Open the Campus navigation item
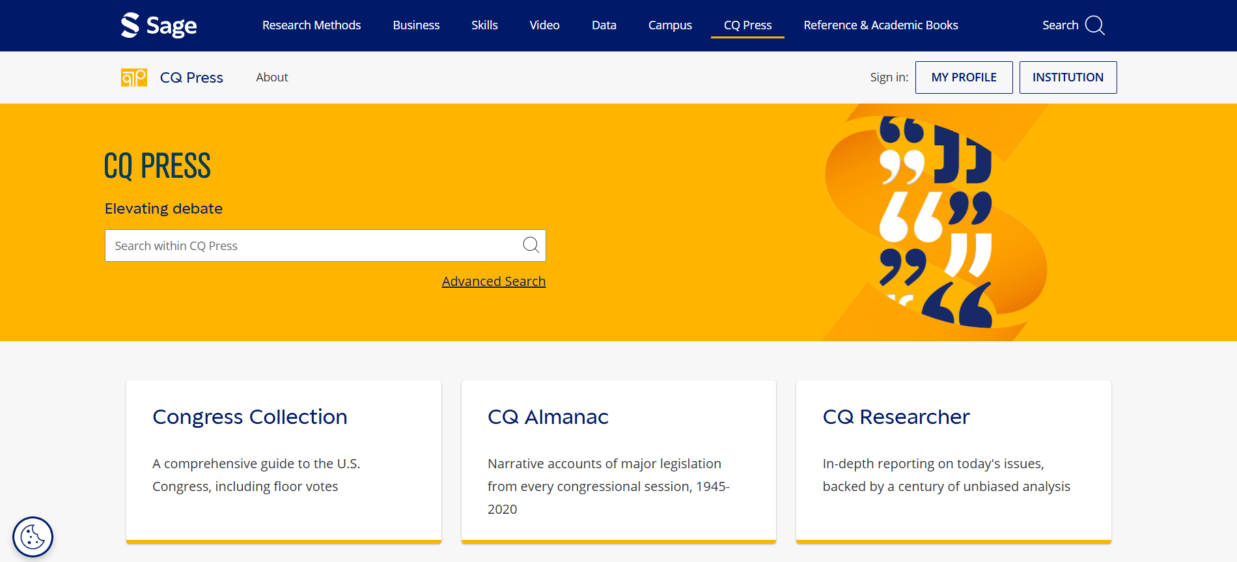 tap(670, 25)
